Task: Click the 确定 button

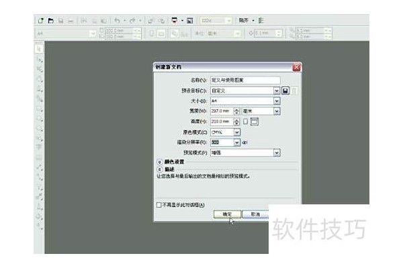Action: [x=227, y=214]
